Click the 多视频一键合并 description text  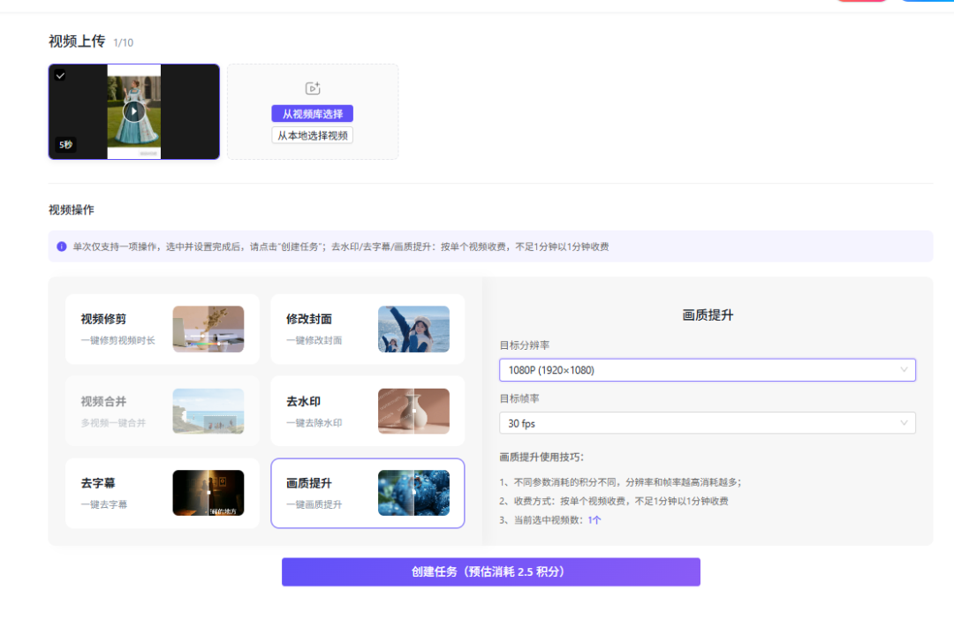113,423
